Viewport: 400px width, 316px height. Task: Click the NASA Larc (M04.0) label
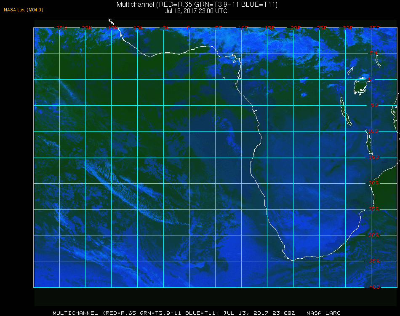[x=24, y=10]
